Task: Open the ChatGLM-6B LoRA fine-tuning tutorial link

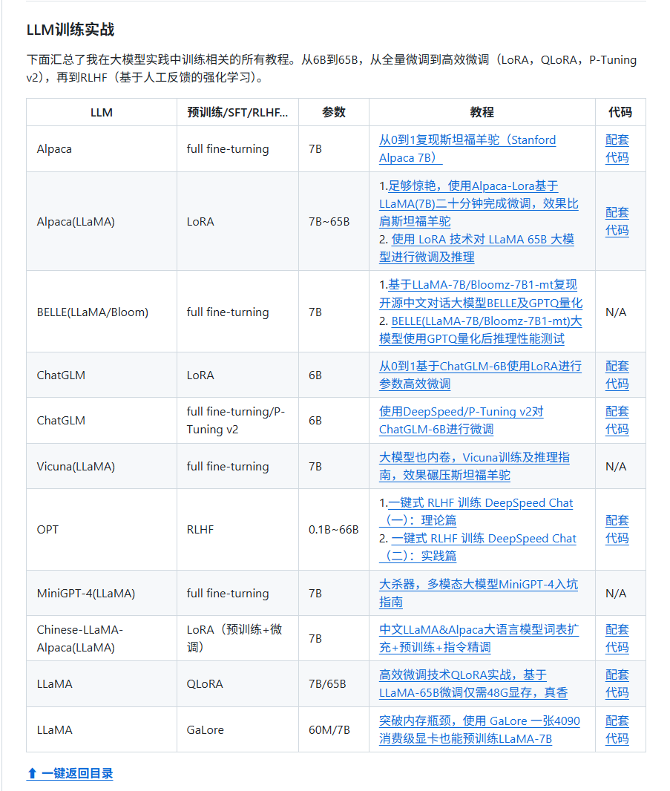Action: (x=480, y=375)
